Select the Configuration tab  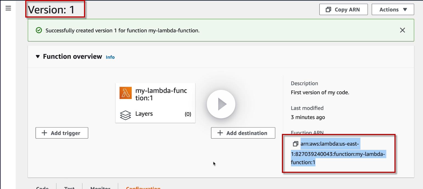(143, 188)
